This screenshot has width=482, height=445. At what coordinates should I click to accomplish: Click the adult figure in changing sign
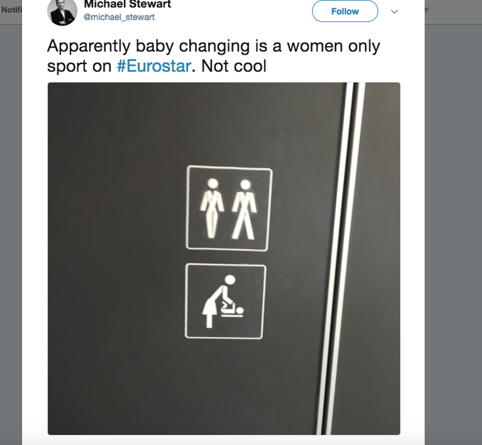(218, 301)
